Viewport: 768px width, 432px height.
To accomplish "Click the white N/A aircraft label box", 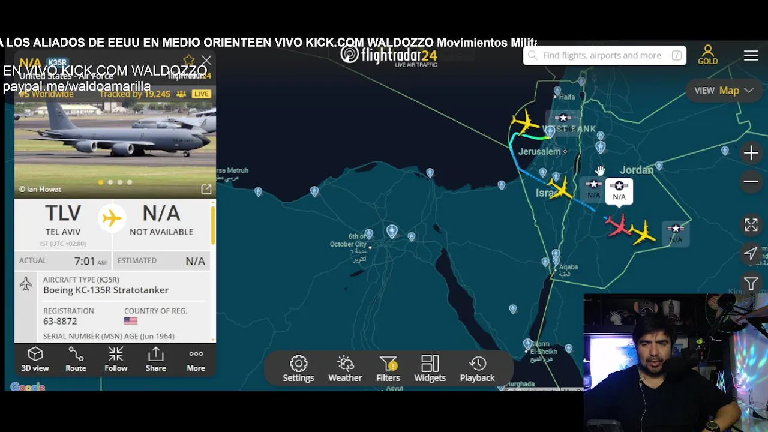I will point(619,191).
